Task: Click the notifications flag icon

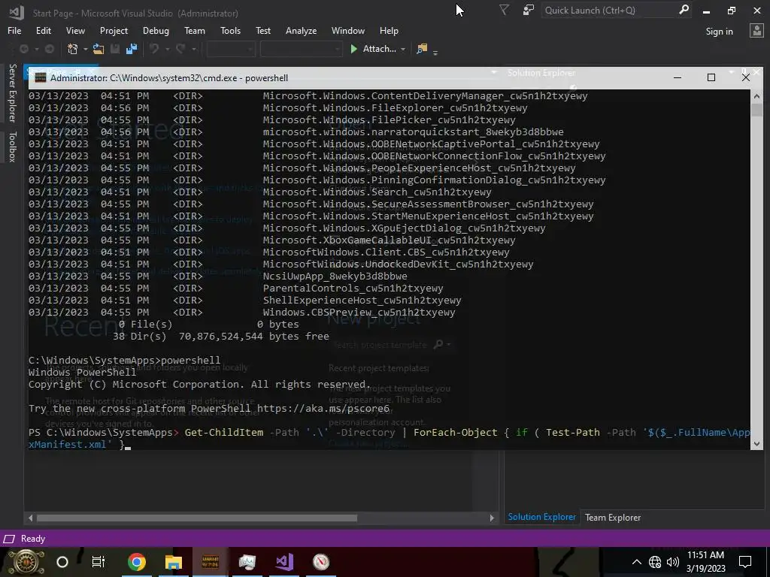Action: (x=504, y=10)
